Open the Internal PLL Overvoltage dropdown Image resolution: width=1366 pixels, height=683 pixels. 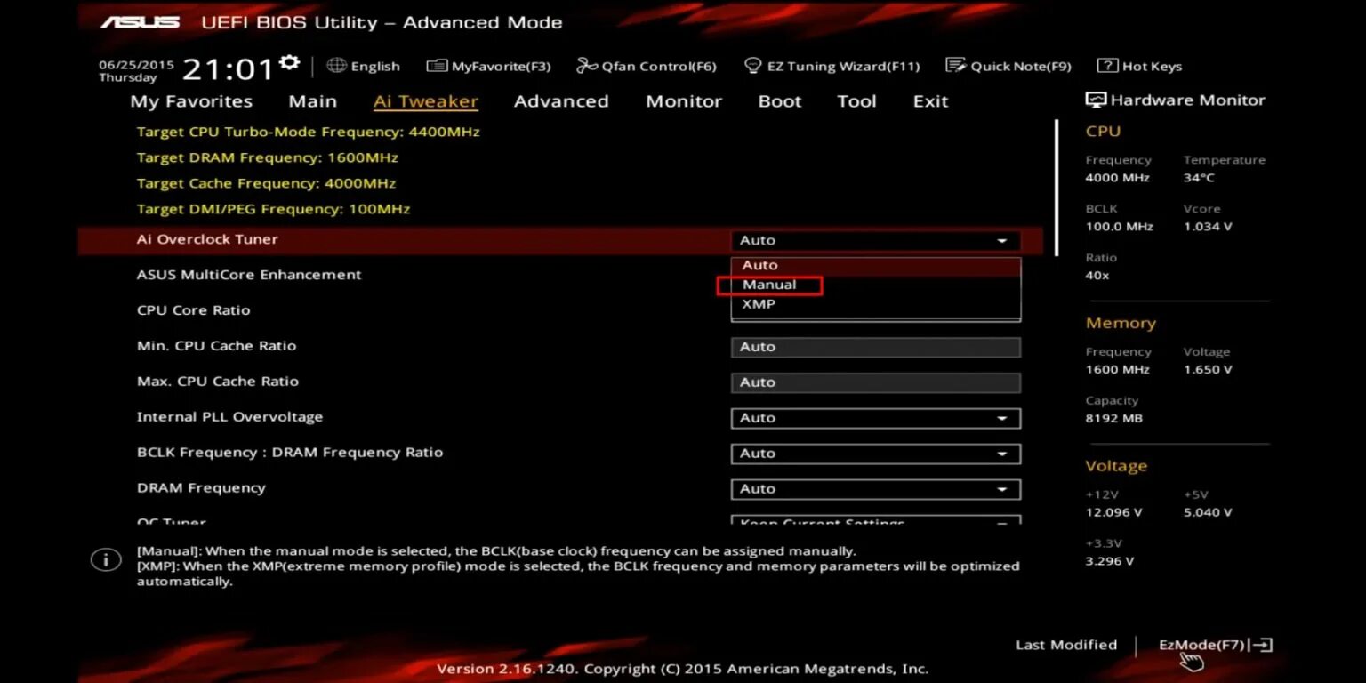[x=875, y=418]
